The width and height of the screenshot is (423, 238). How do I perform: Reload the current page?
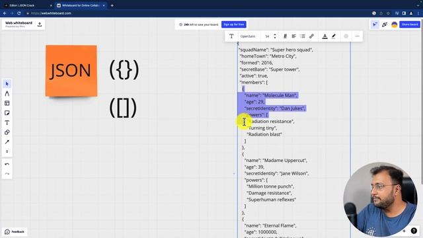click(x=19, y=13)
